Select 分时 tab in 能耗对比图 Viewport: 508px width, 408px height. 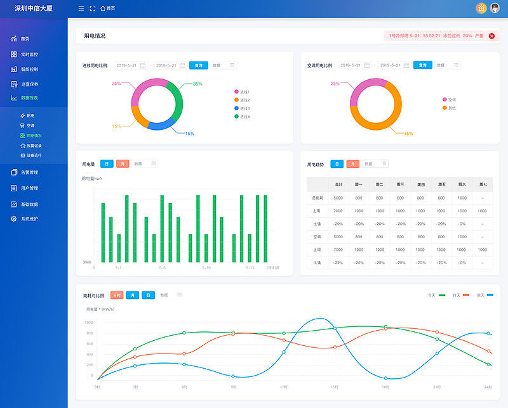pyautogui.click(x=117, y=295)
